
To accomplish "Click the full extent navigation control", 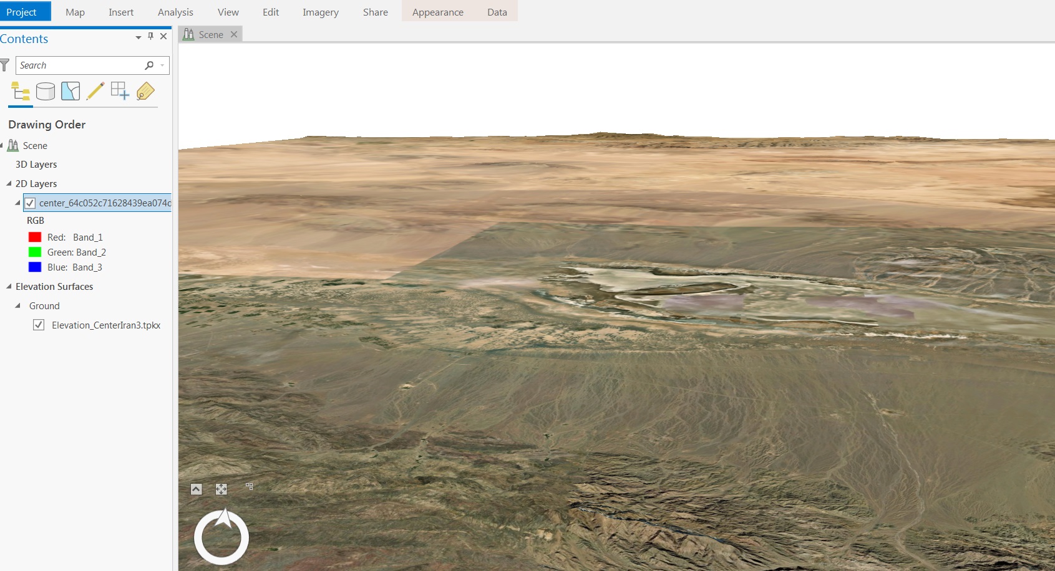I will tap(221, 489).
